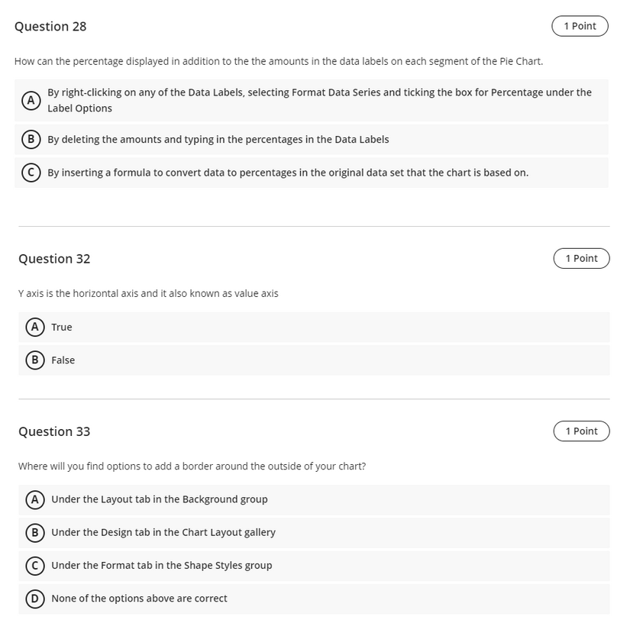The image size is (643, 623).
Task: Click the Question 33 '1 Point' badge
Action: (581, 431)
